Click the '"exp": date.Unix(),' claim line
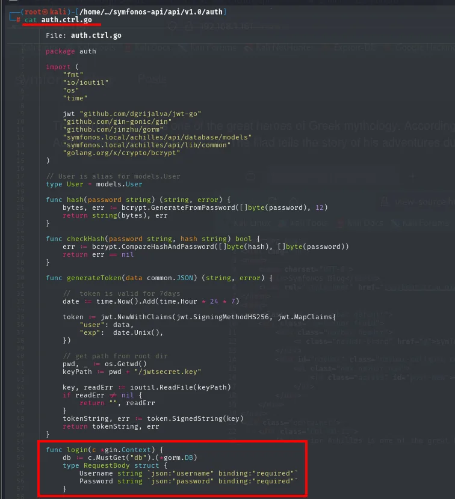The width and height of the screenshot is (455, 499). click(x=122, y=332)
